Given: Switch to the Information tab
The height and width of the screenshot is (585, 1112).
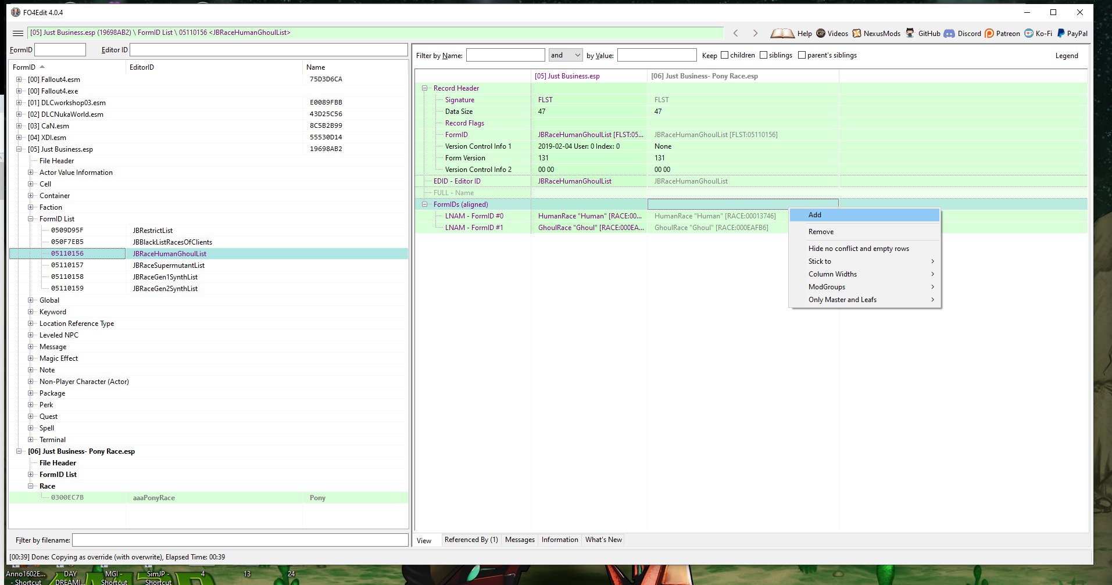Looking at the screenshot, I should [x=560, y=540].
